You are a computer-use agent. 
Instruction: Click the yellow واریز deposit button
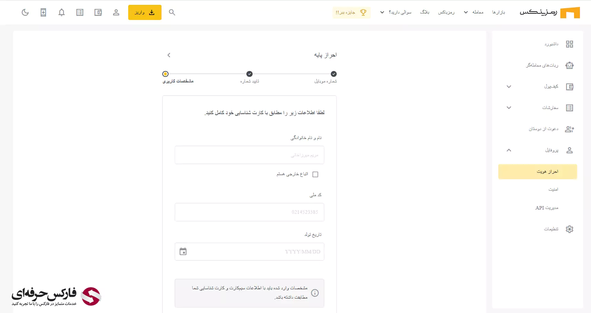[145, 12]
